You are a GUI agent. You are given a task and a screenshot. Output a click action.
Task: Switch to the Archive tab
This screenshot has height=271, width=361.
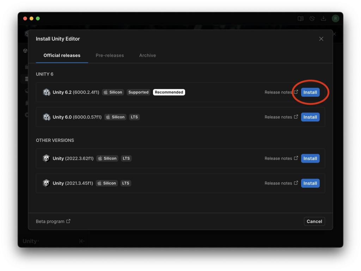point(148,55)
